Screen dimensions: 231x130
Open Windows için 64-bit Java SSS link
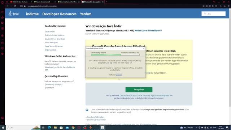pos(60,69)
